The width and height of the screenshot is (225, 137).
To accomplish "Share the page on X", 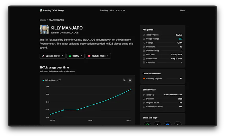I will pos(157,124).
